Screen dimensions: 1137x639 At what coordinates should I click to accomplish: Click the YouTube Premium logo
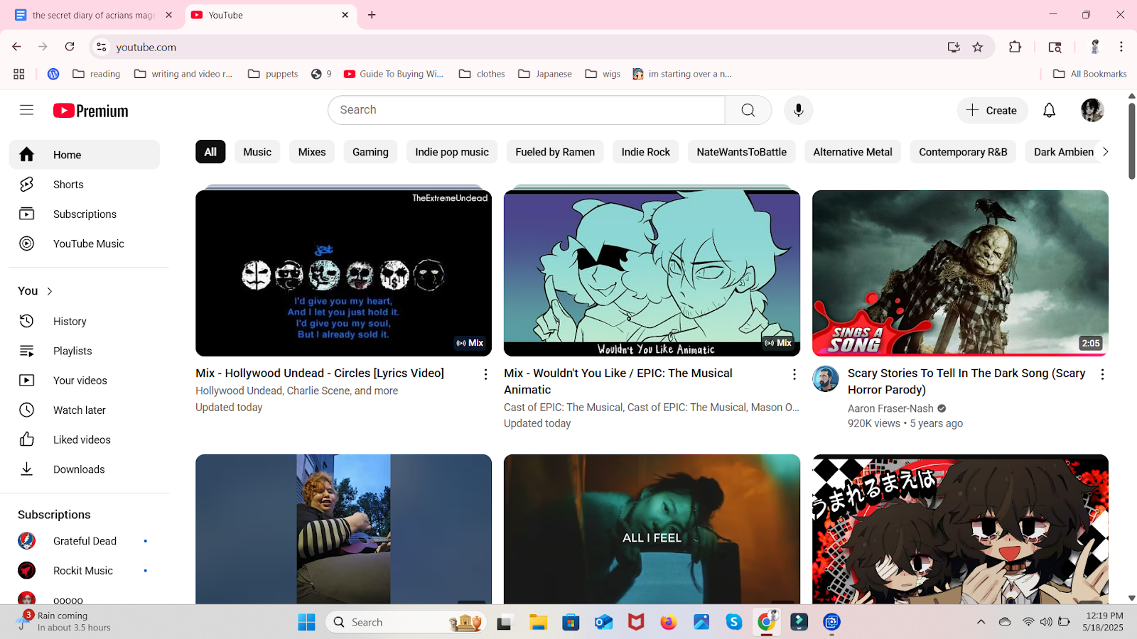[x=91, y=111]
